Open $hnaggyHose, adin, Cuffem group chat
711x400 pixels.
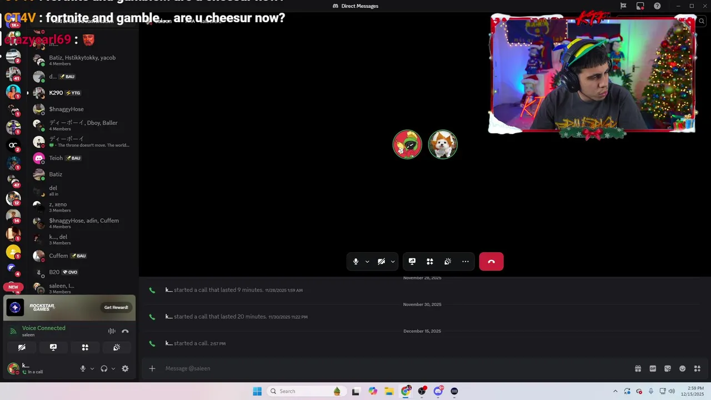[x=82, y=223]
